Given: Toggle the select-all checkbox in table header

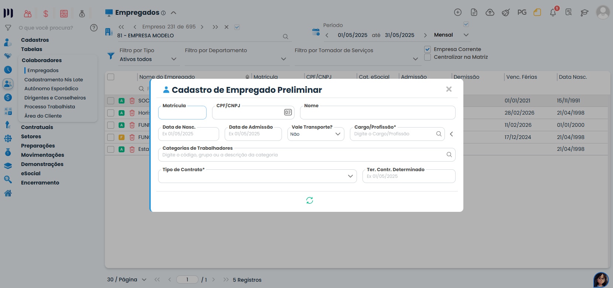Looking at the screenshot, I should pos(111,77).
